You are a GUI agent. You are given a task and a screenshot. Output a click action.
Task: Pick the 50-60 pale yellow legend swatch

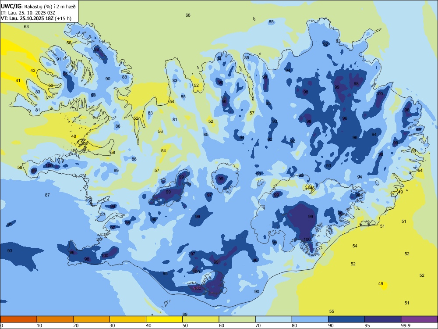(x=201, y=319)
